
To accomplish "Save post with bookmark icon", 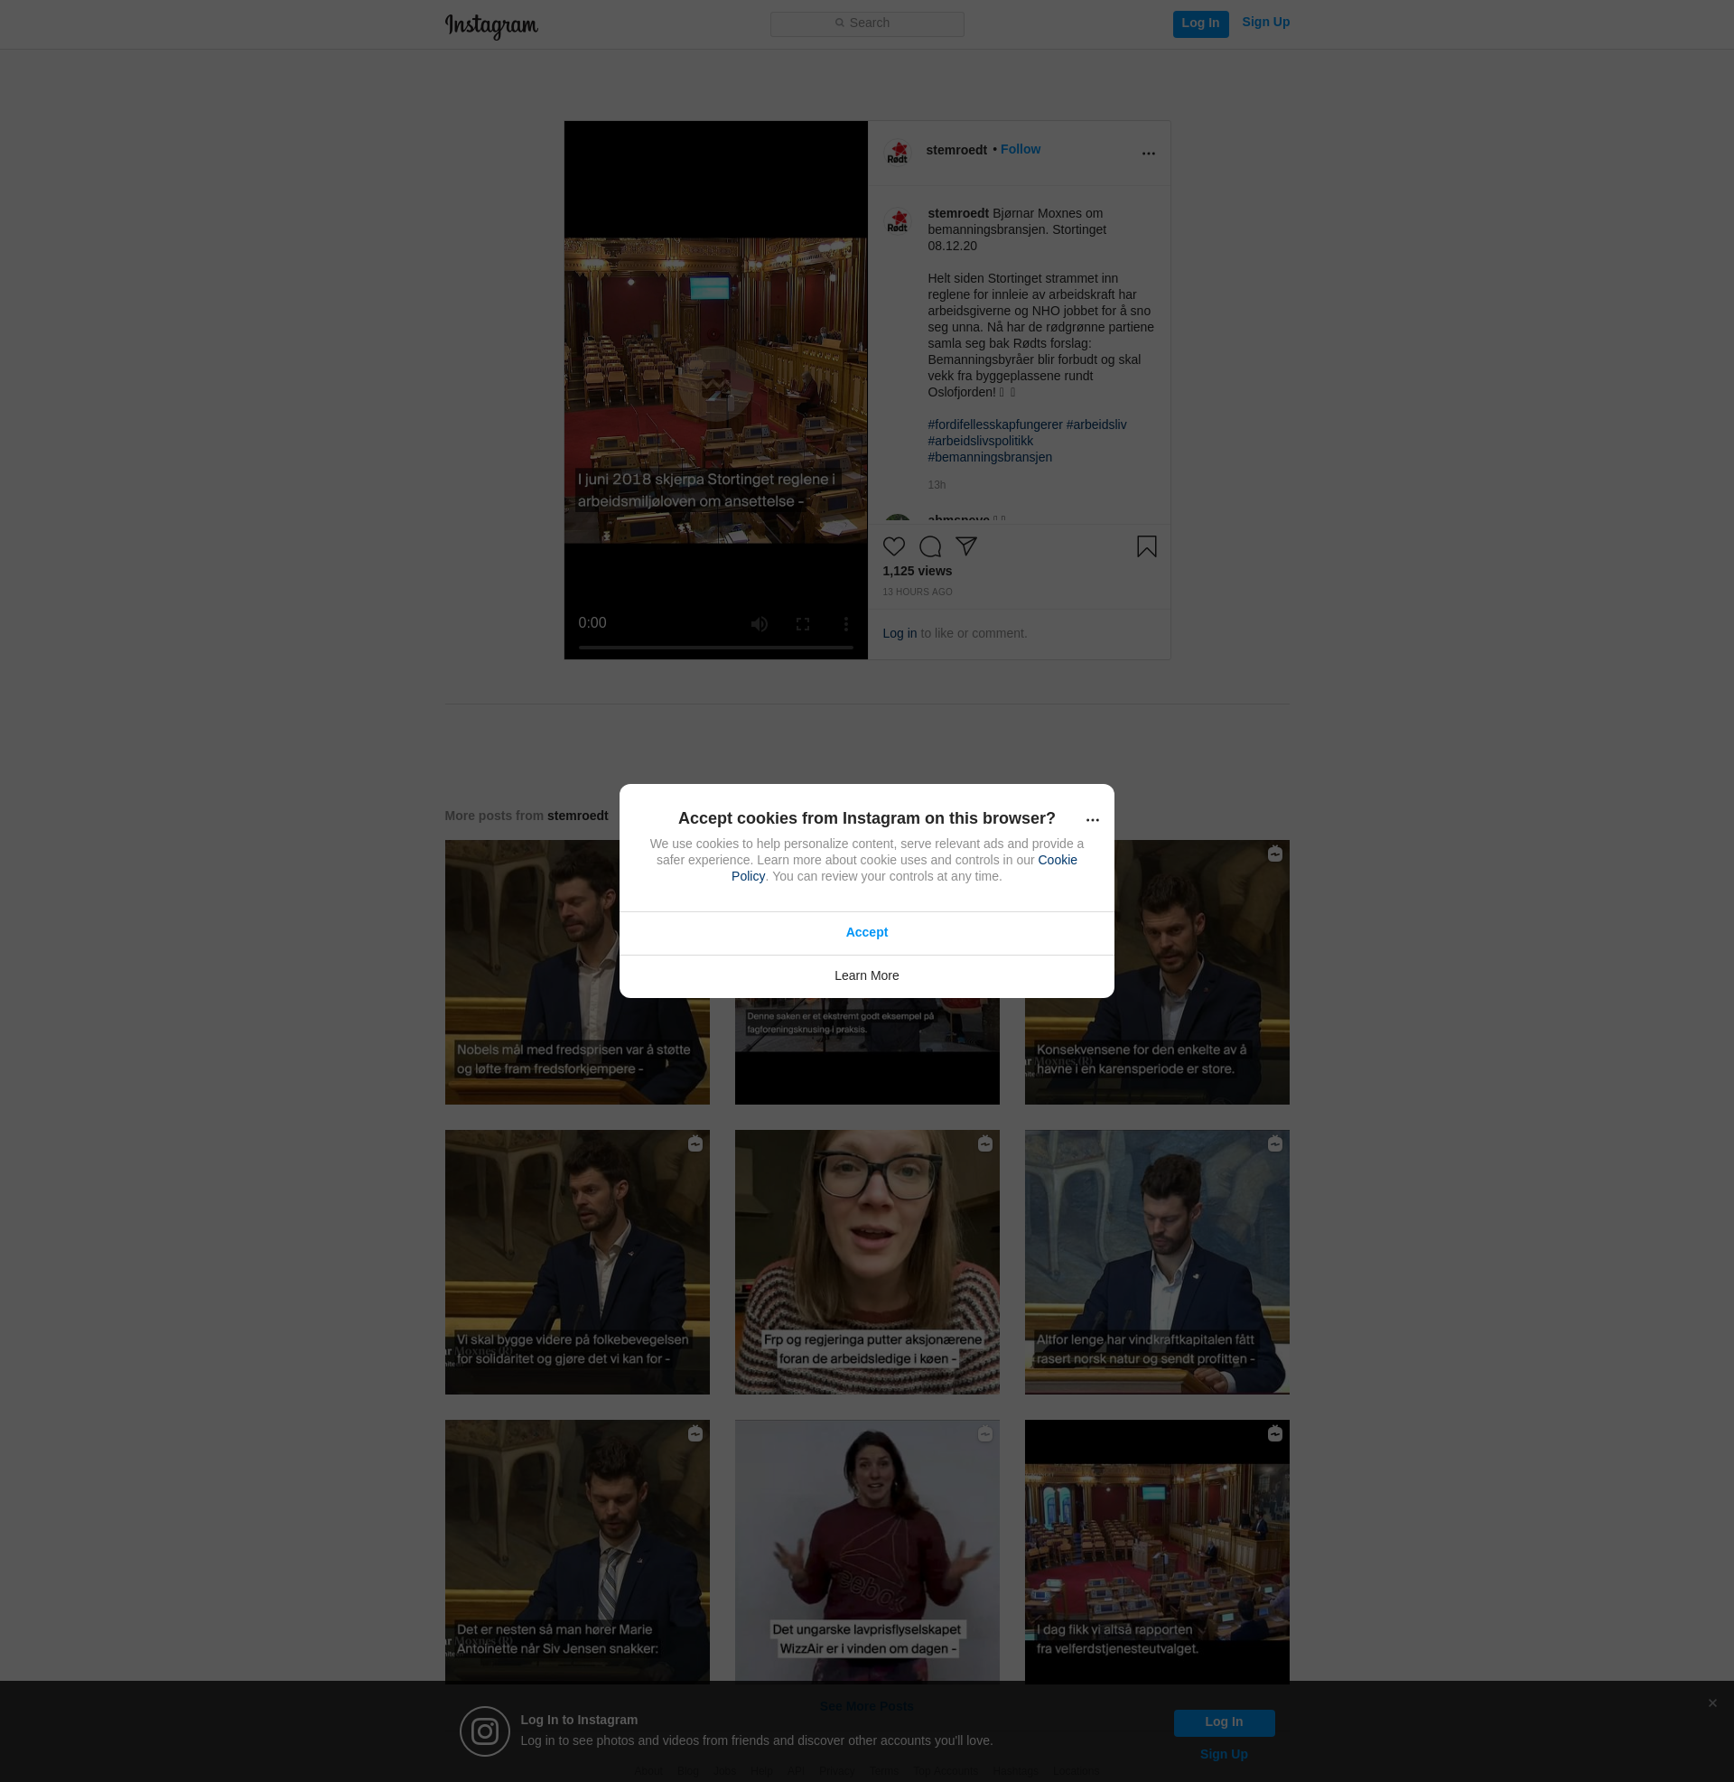I will pos(1147,546).
